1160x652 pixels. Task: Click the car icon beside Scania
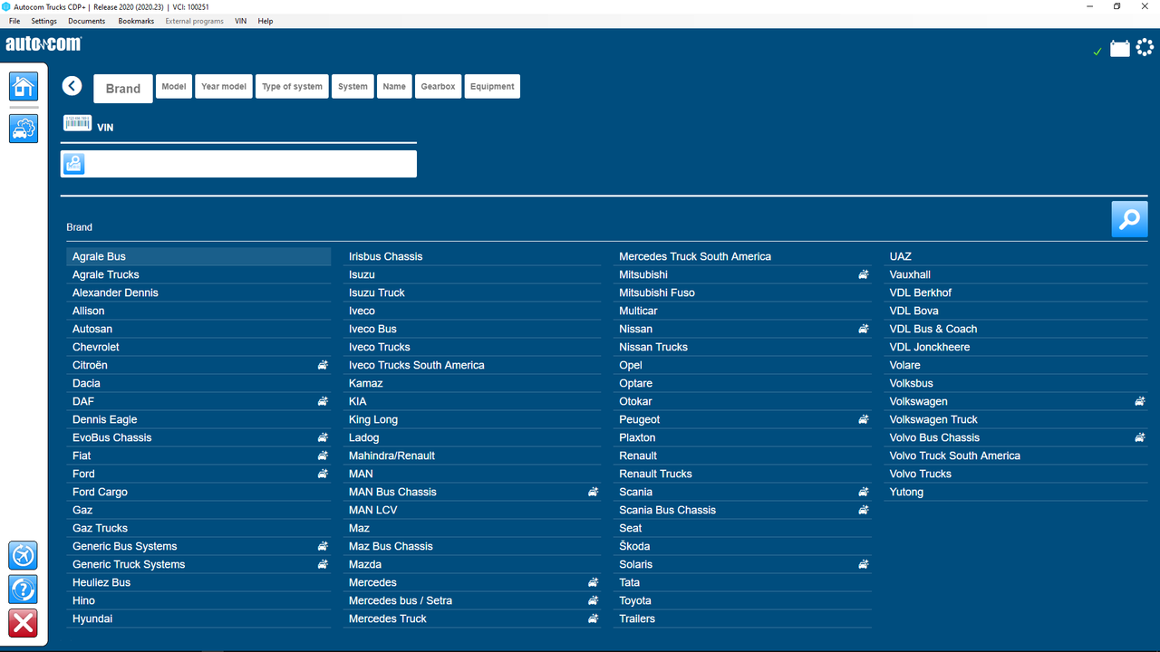[864, 492]
